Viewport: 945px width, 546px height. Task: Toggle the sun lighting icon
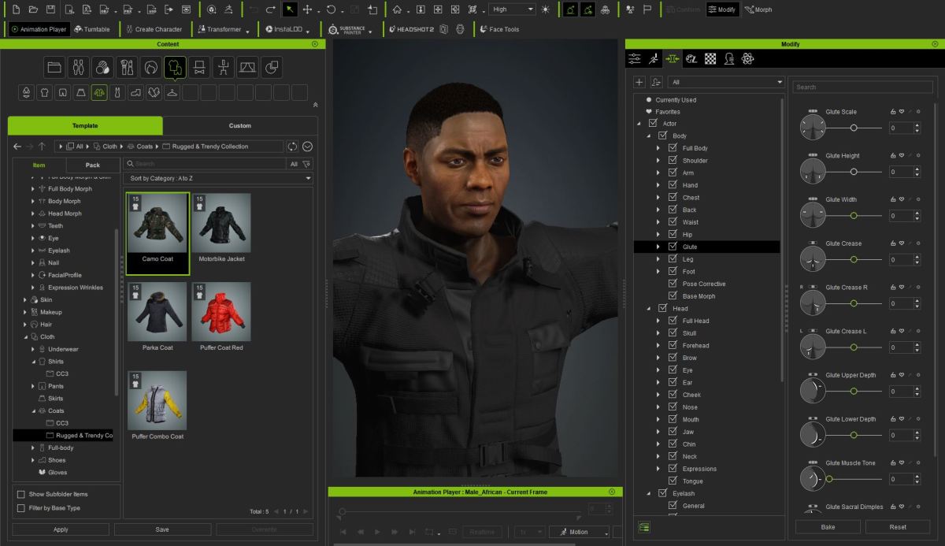[547, 9]
